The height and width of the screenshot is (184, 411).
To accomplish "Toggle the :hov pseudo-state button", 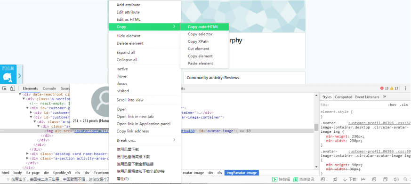I will click(x=392, y=104).
